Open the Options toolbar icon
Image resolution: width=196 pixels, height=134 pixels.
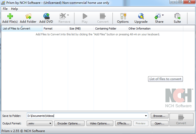coord(123,16)
